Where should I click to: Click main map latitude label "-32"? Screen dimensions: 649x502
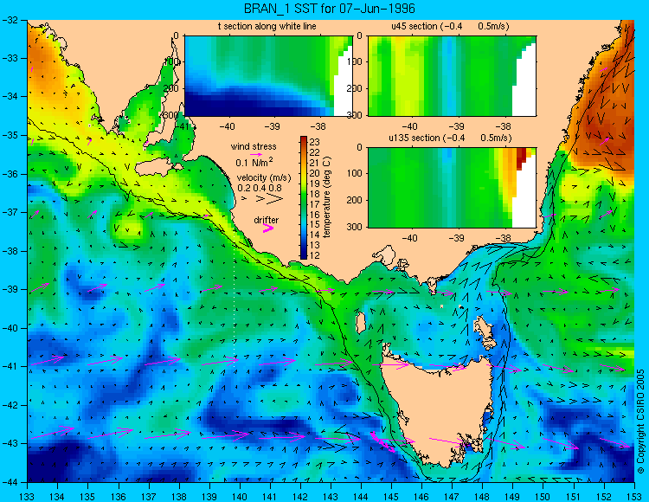(x=10, y=19)
